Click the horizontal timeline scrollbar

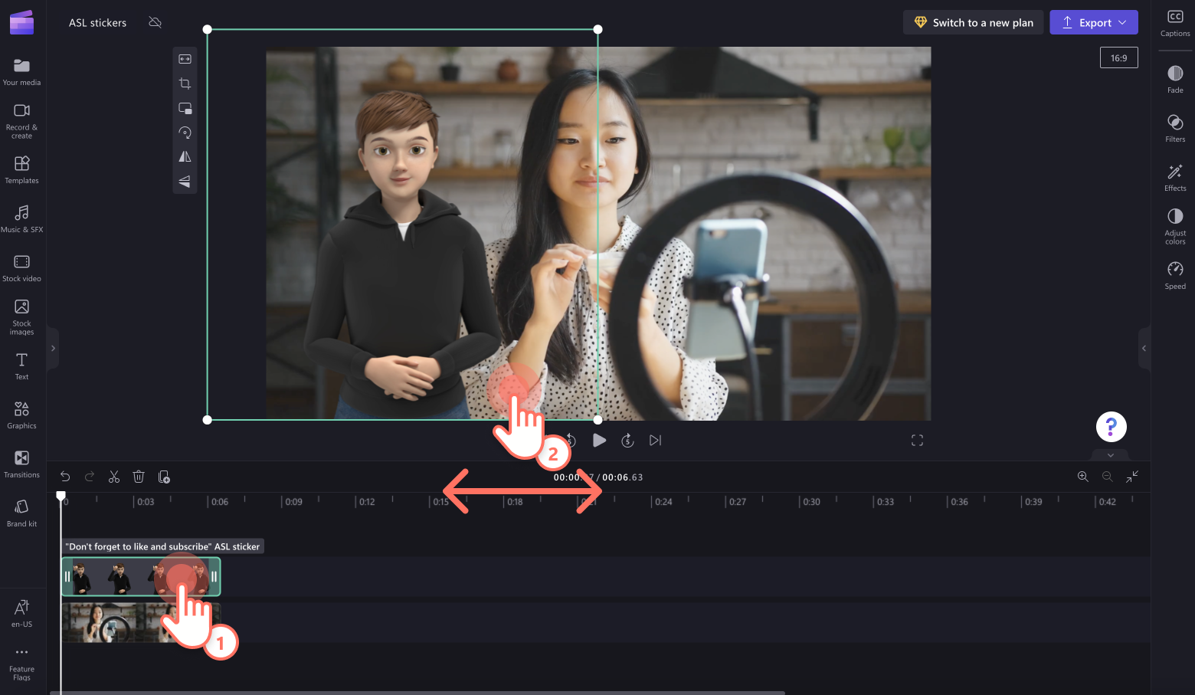(x=417, y=693)
